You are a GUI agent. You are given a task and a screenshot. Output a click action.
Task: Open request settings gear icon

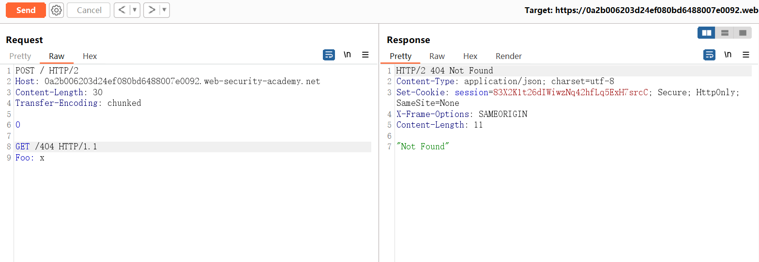click(x=57, y=10)
